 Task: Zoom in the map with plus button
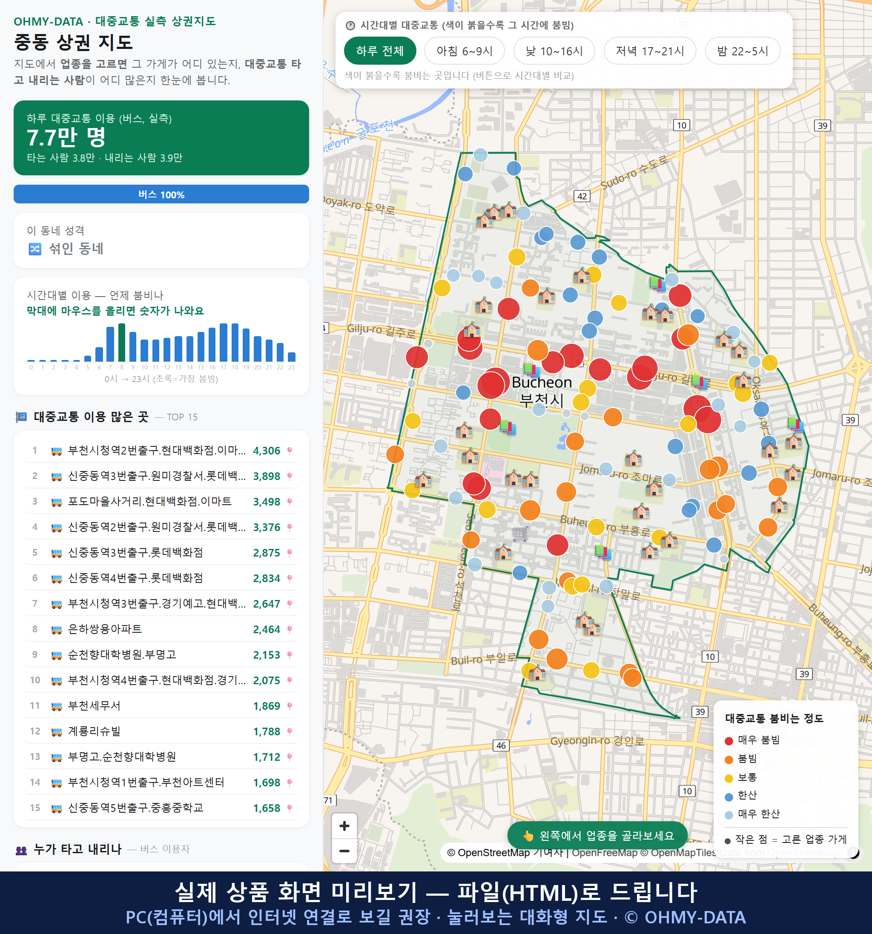pos(344,826)
